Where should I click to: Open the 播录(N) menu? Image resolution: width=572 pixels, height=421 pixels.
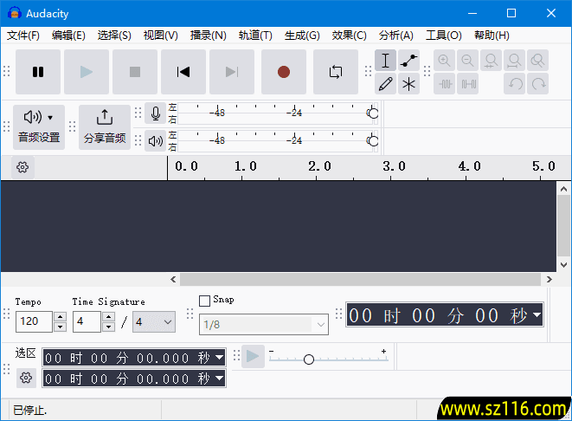click(209, 36)
